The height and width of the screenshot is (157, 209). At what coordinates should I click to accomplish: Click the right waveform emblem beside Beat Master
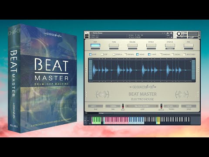pos(182,94)
